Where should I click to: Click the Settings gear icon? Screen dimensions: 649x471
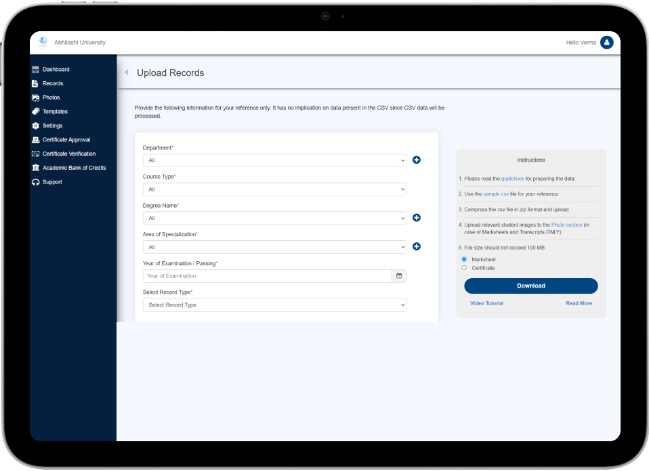35,125
